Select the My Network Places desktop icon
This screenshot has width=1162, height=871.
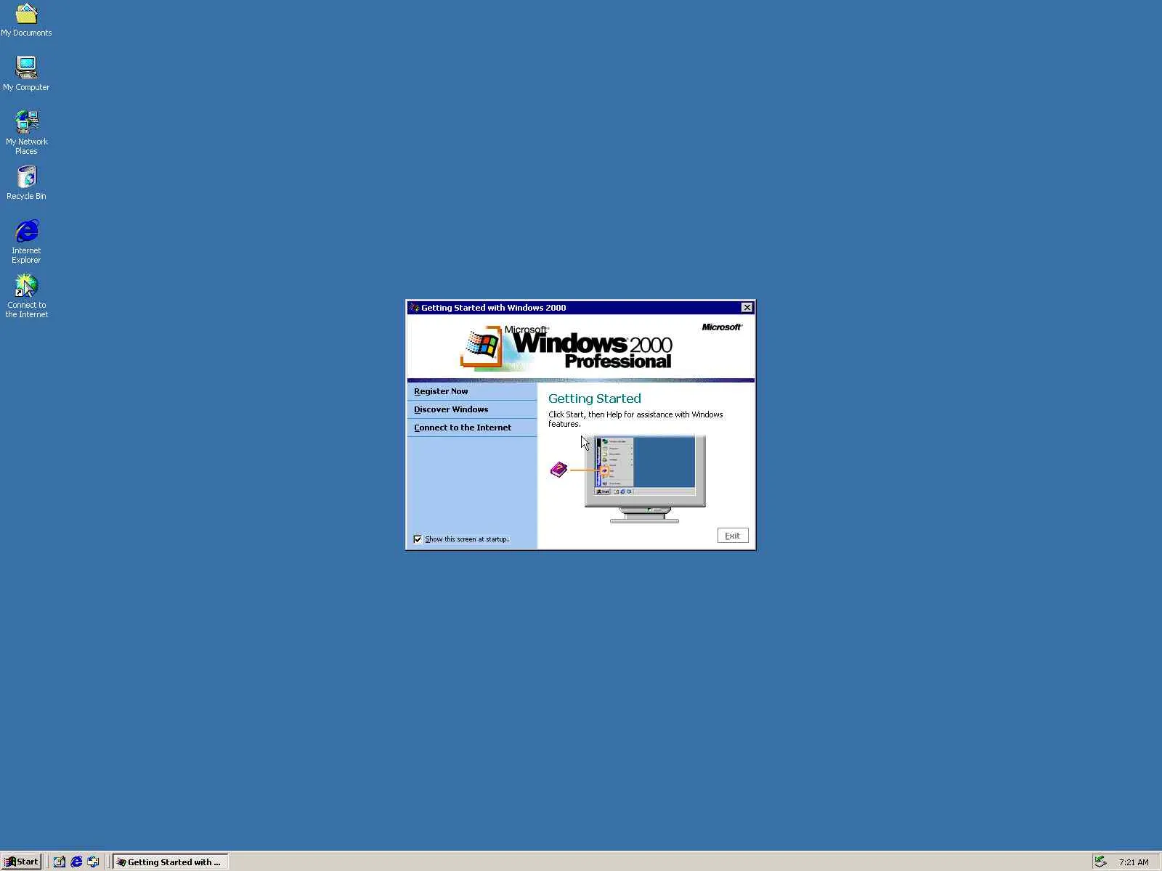26,132
